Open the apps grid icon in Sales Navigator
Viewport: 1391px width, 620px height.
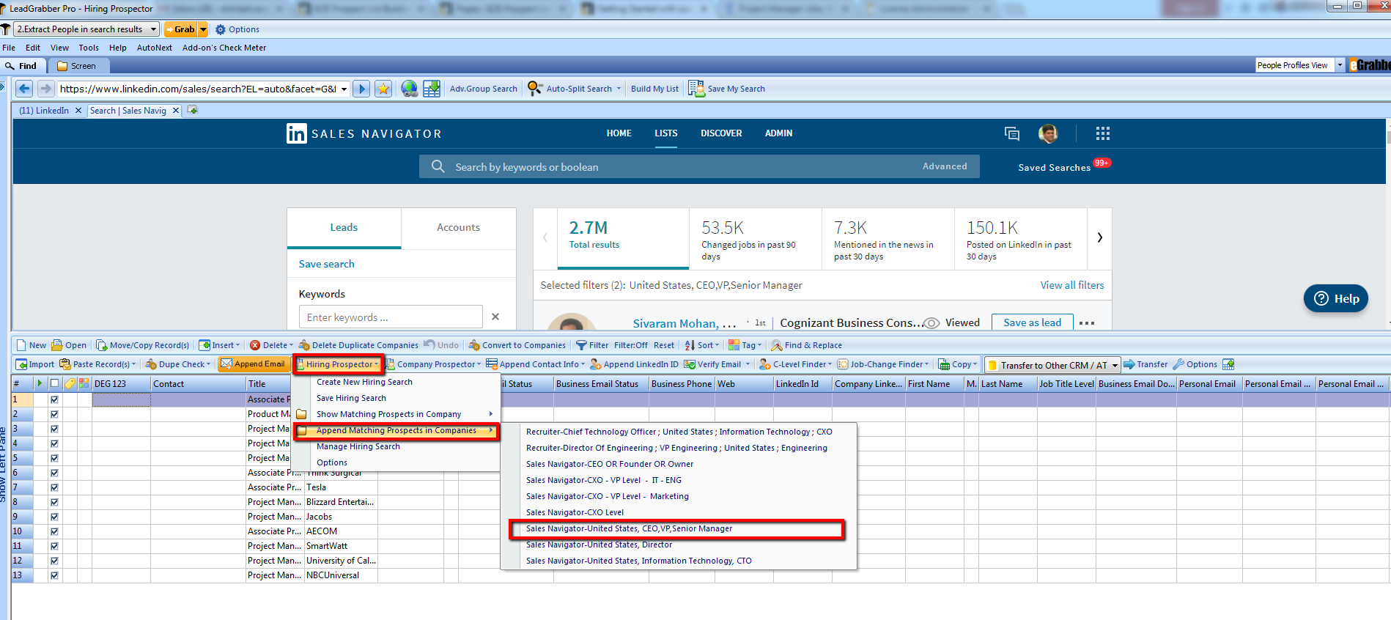click(1103, 133)
